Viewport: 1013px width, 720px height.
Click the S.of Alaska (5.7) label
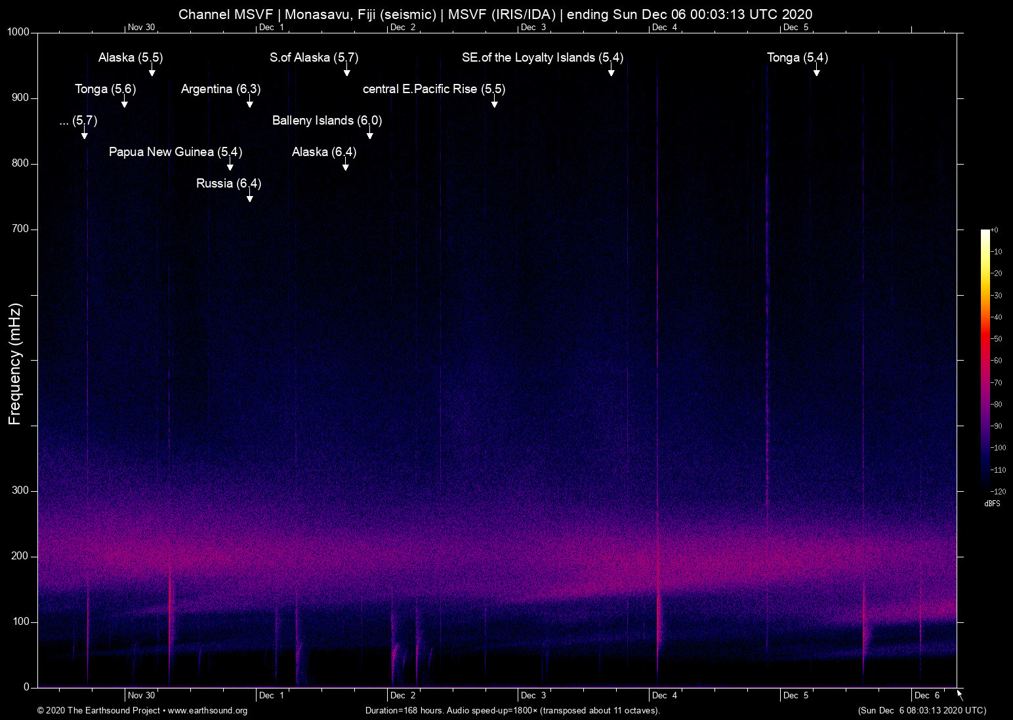point(314,58)
